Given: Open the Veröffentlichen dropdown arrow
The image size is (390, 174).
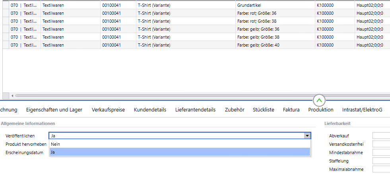Looking at the screenshot, I should coord(307,136).
